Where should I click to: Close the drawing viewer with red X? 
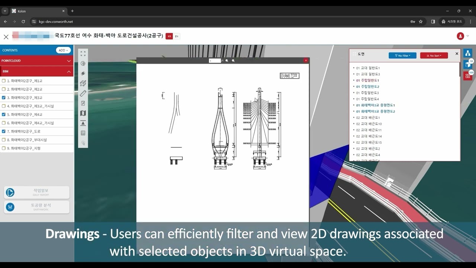tap(306, 60)
